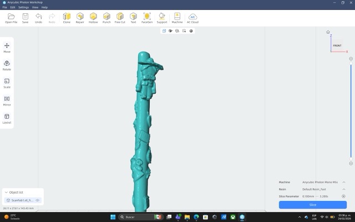Click the gray sphere render icon

(191, 31)
